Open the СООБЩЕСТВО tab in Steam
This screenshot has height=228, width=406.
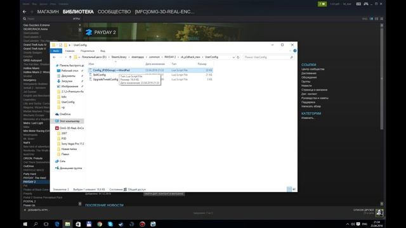point(114,11)
